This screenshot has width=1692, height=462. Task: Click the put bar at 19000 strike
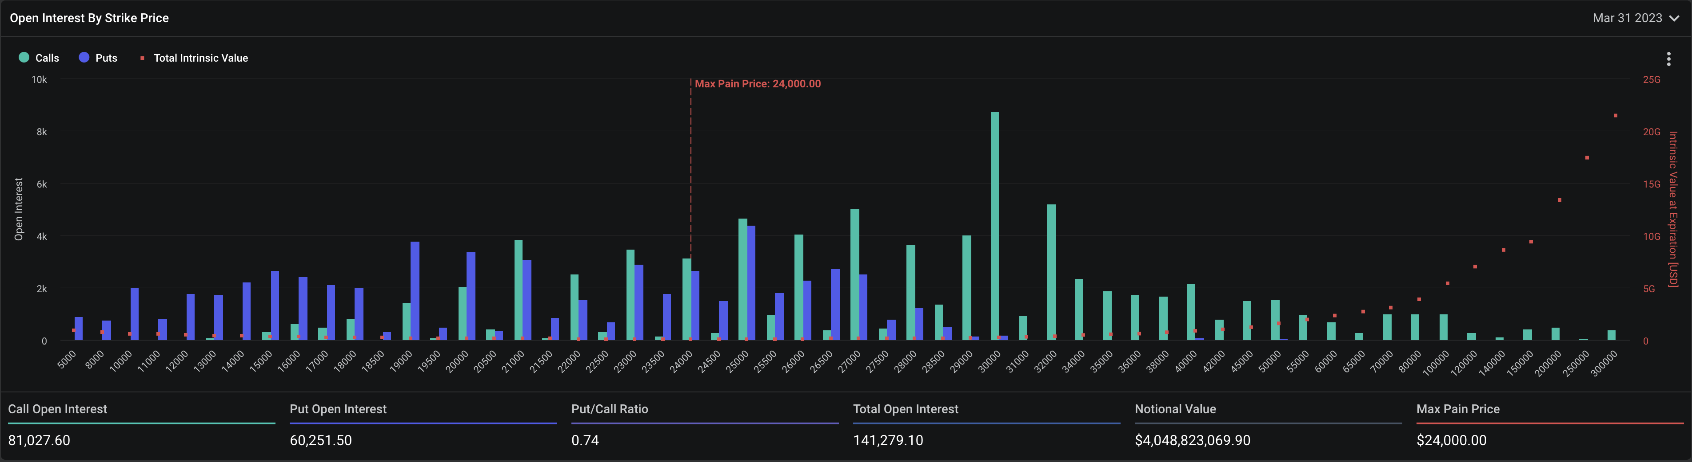pyautogui.click(x=415, y=291)
